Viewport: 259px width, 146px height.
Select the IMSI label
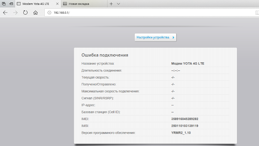click(x=85, y=126)
